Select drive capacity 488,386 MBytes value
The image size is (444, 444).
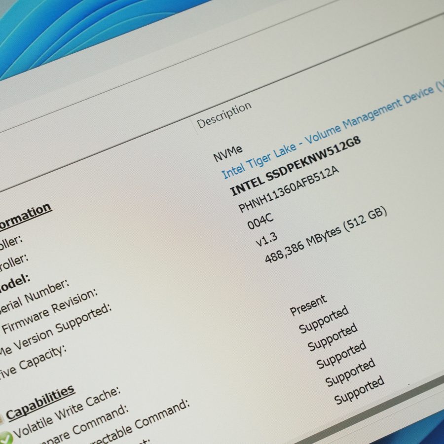pyautogui.click(x=326, y=235)
